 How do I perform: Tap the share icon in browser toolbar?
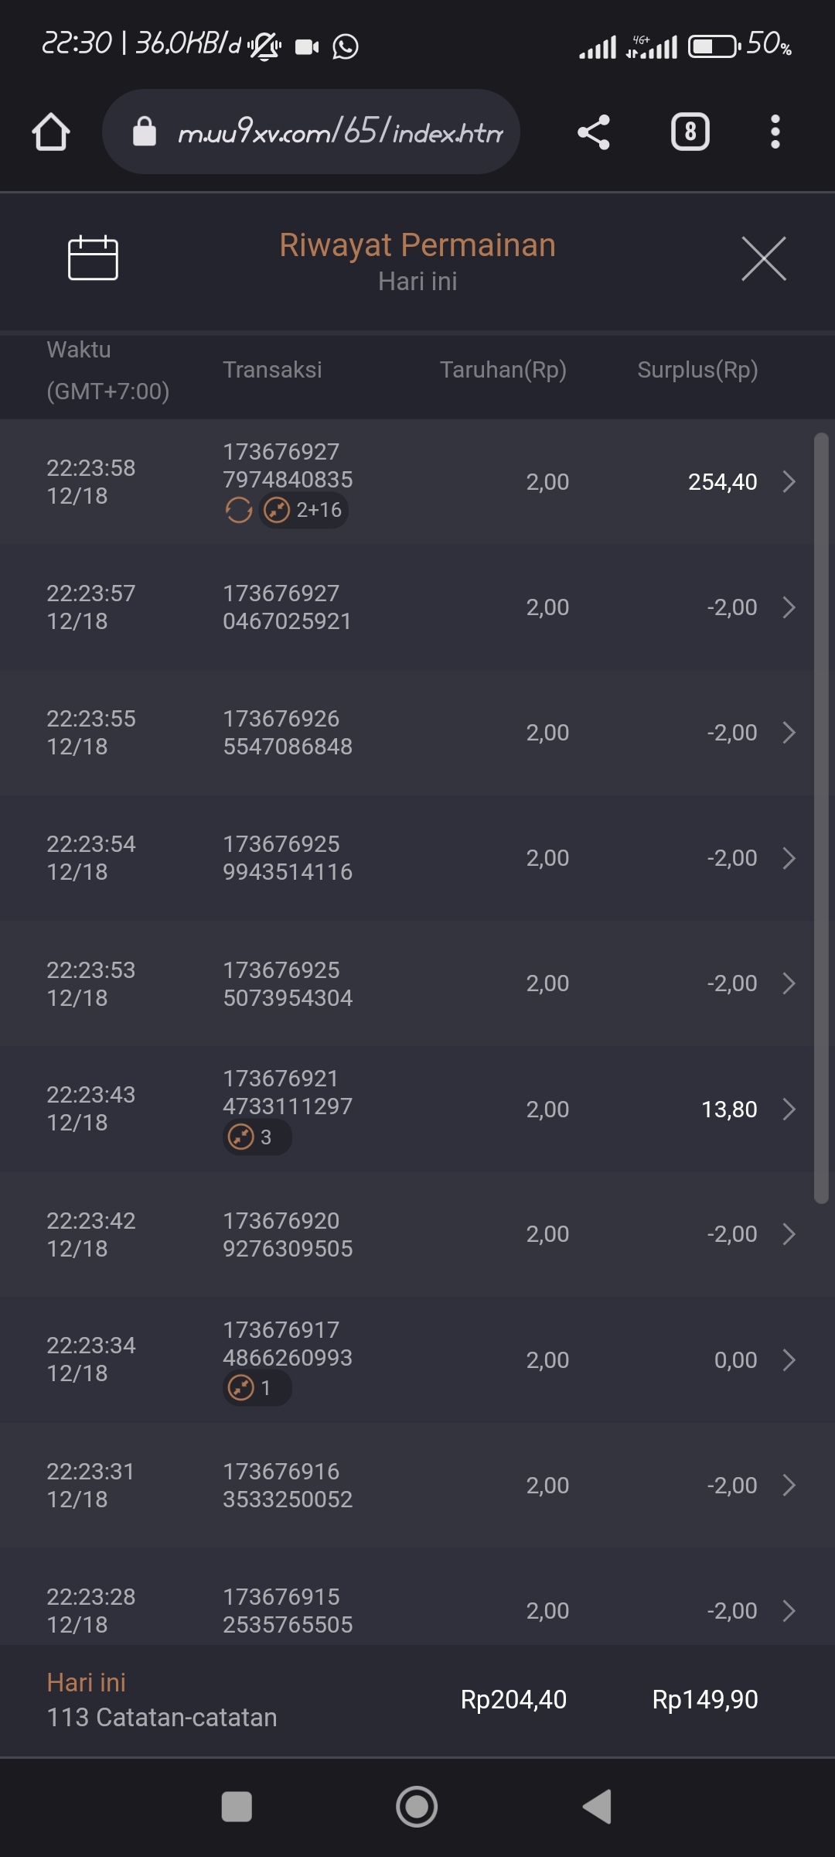point(594,132)
